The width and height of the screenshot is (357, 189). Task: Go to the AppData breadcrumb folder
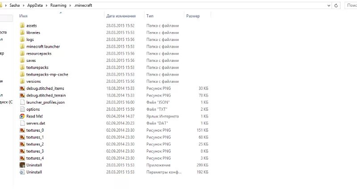click(x=35, y=5)
